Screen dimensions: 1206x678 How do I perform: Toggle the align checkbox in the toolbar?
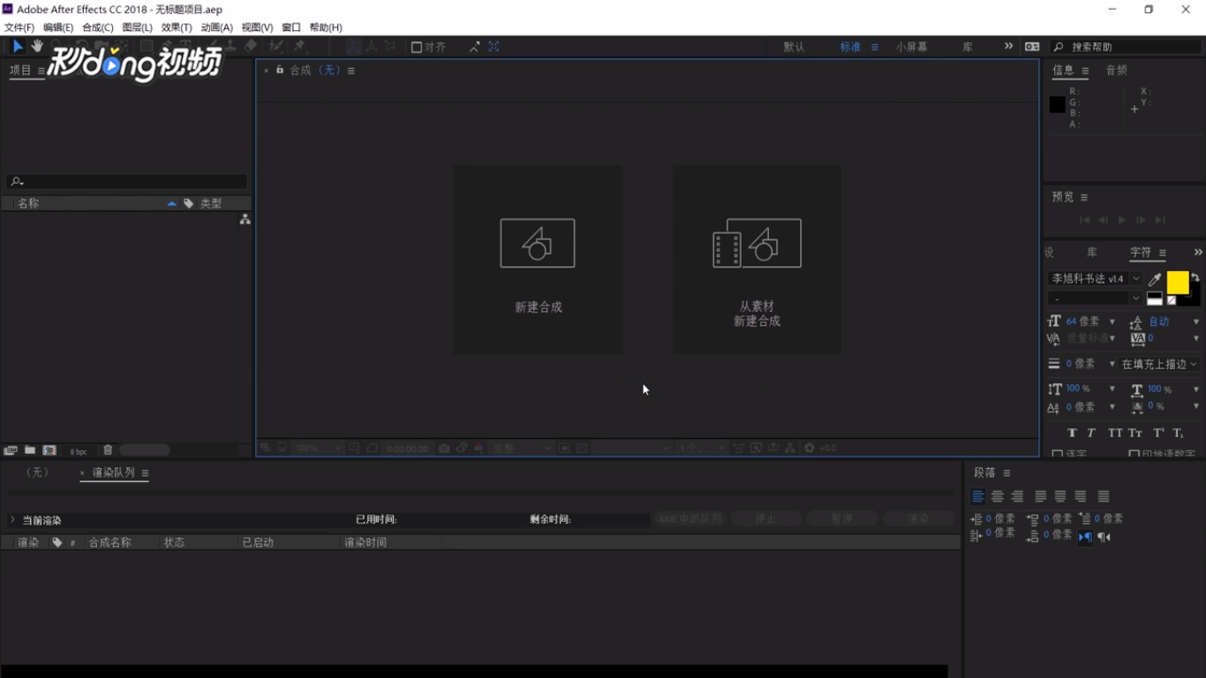pyautogui.click(x=416, y=47)
